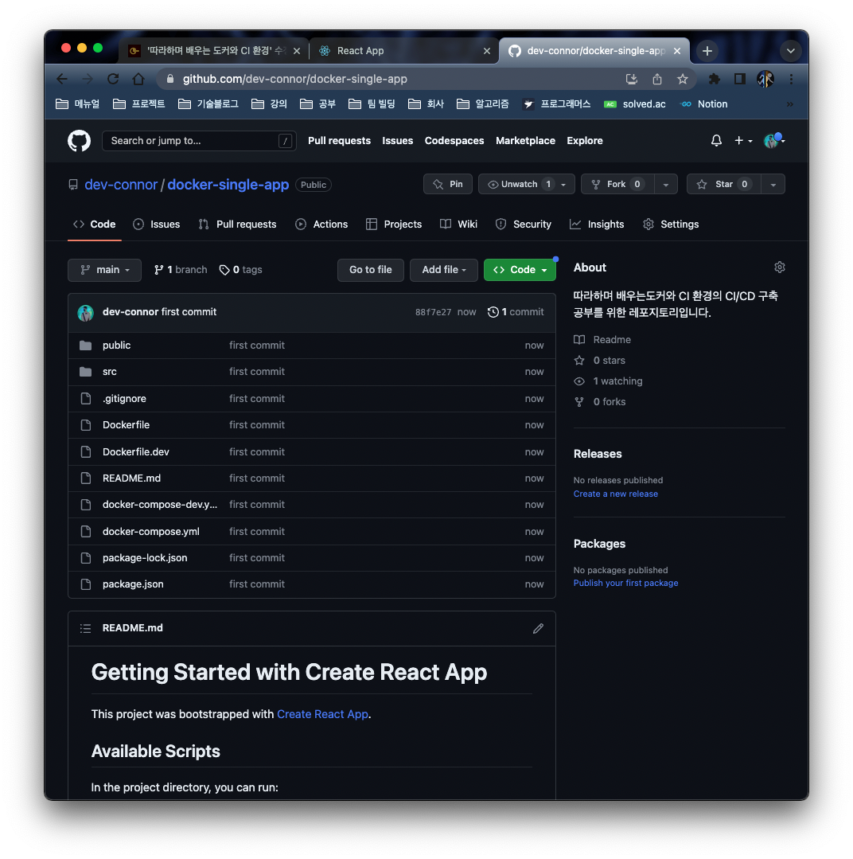Edit About section with gear icon
Viewport: 853px width, 859px height.
pyautogui.click(x=780, y=267)
